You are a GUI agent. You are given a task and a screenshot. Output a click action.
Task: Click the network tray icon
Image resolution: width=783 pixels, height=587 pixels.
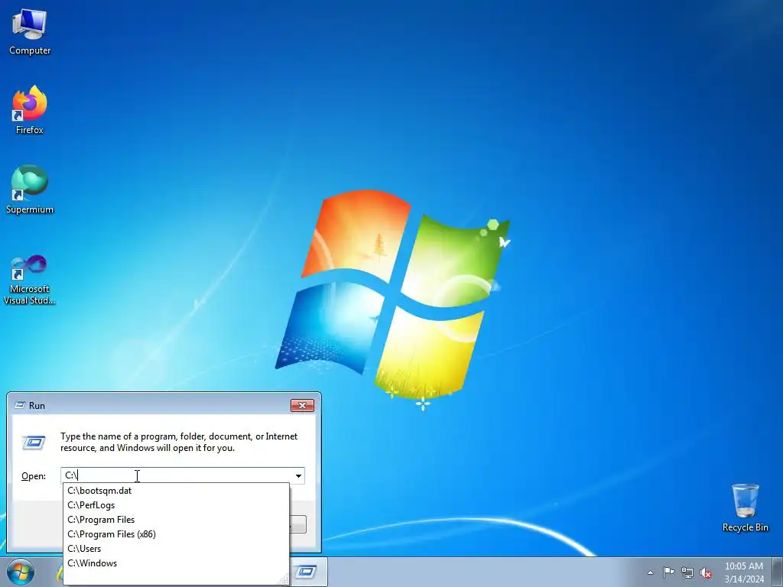tap(687, 572)
